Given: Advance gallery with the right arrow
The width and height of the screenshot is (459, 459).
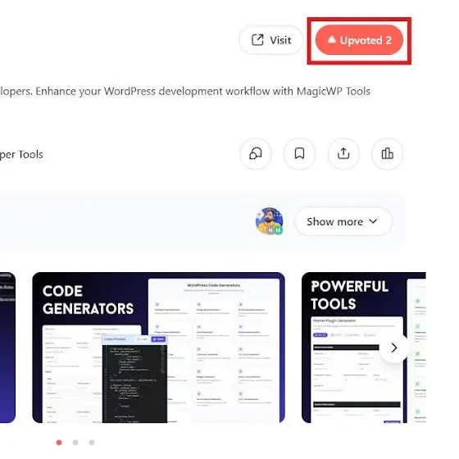Looking at the screenshot, I should pos(394,348).
